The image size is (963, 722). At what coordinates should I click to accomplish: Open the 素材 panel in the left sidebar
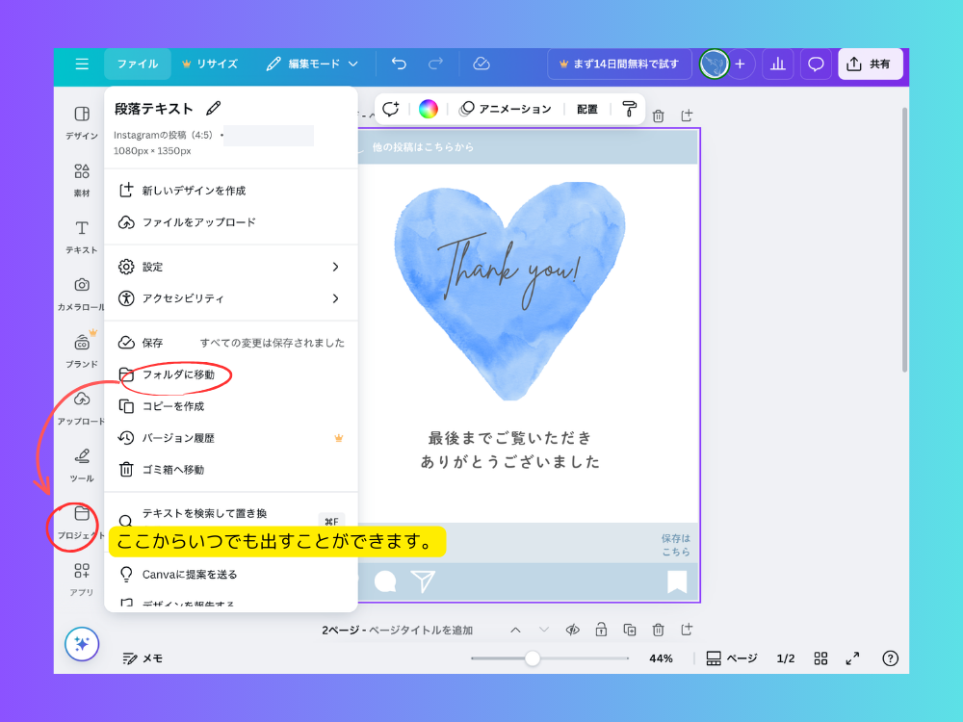[x=81, y=178]
